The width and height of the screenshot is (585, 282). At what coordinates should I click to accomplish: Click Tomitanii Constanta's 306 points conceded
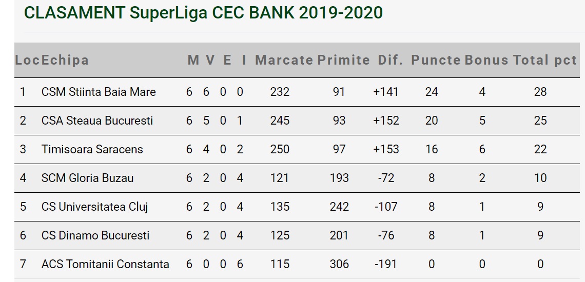click(x=339, y=265)
